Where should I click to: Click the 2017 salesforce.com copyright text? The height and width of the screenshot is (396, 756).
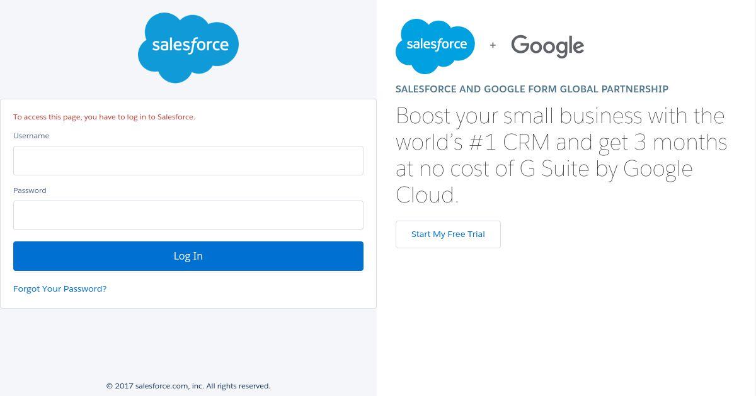188,386
